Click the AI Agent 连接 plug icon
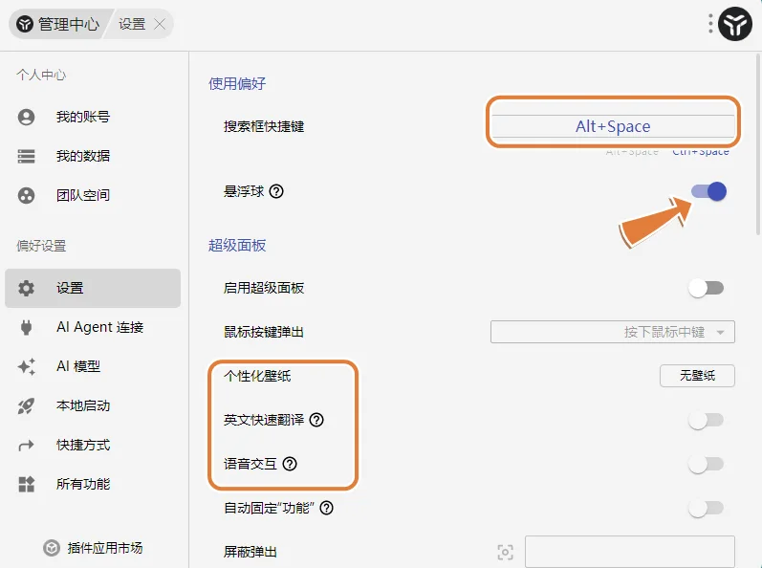762x568 pixels. tap(26, 327)
